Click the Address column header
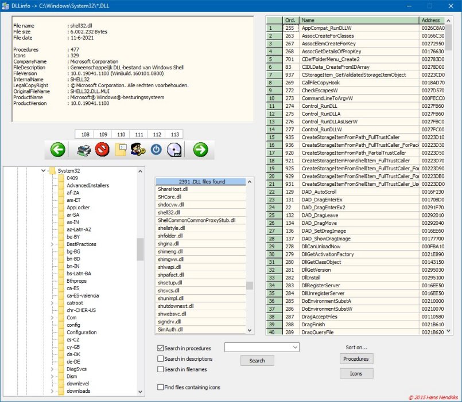Screen dimensions: 462x402 tap(432, 20)
